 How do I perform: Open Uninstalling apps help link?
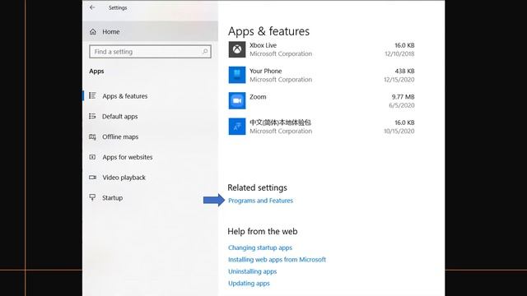[x=253, y=271]
